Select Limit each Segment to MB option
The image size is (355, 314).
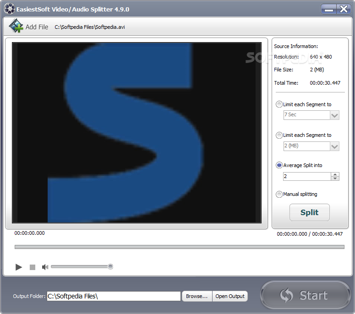pos(279,135)
